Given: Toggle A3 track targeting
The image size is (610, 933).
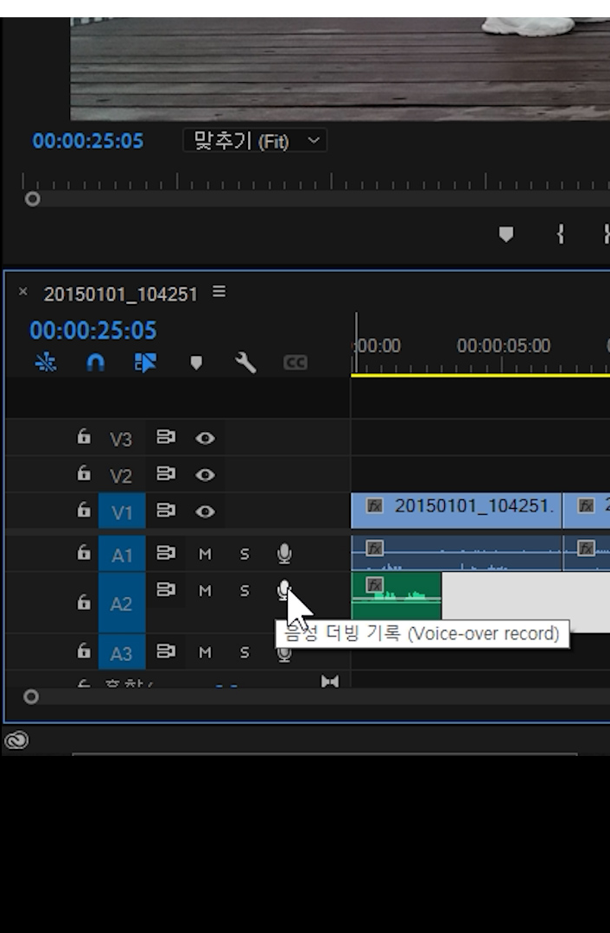Looking at the screenshot, I should 122,653.
